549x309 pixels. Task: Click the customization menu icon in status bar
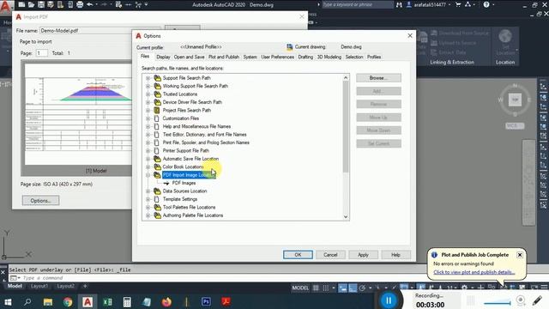click(545, 288)
